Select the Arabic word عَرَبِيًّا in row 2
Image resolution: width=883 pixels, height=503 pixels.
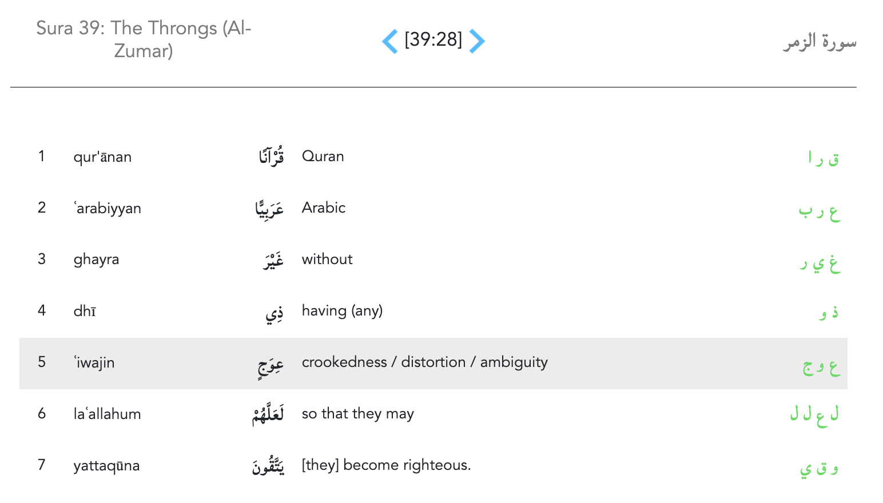click(269, 209)
